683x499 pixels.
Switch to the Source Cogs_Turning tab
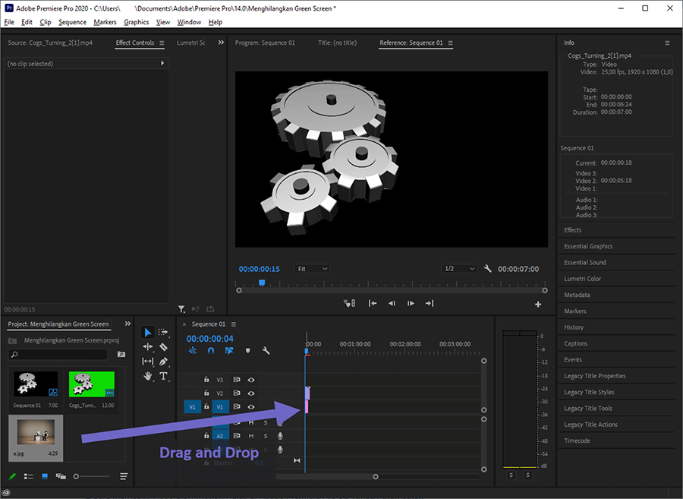click(x=50, y=43)
